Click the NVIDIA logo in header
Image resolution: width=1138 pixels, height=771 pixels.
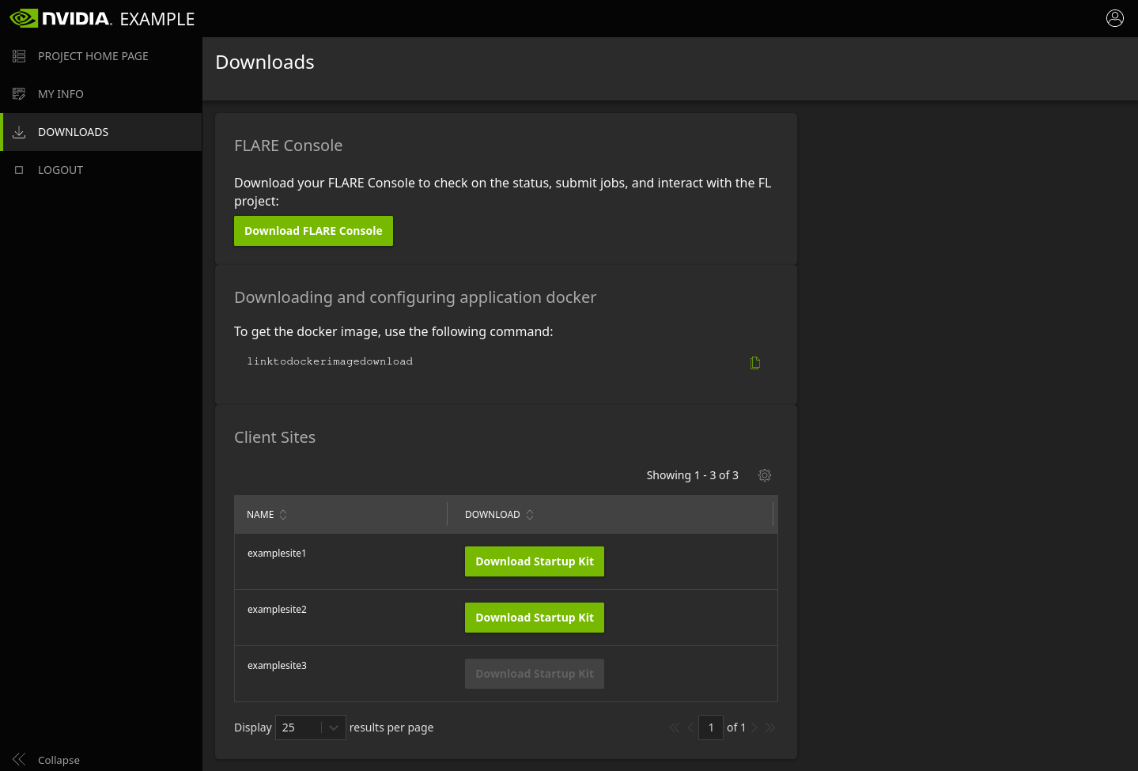coord(60,18)
